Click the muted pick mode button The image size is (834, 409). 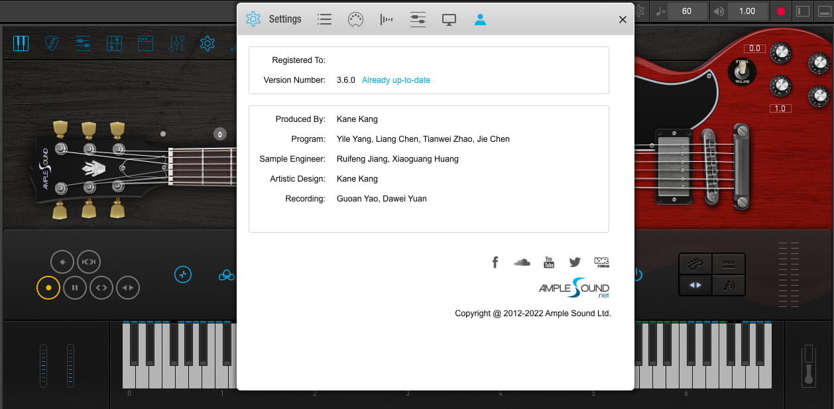(729, 285)
